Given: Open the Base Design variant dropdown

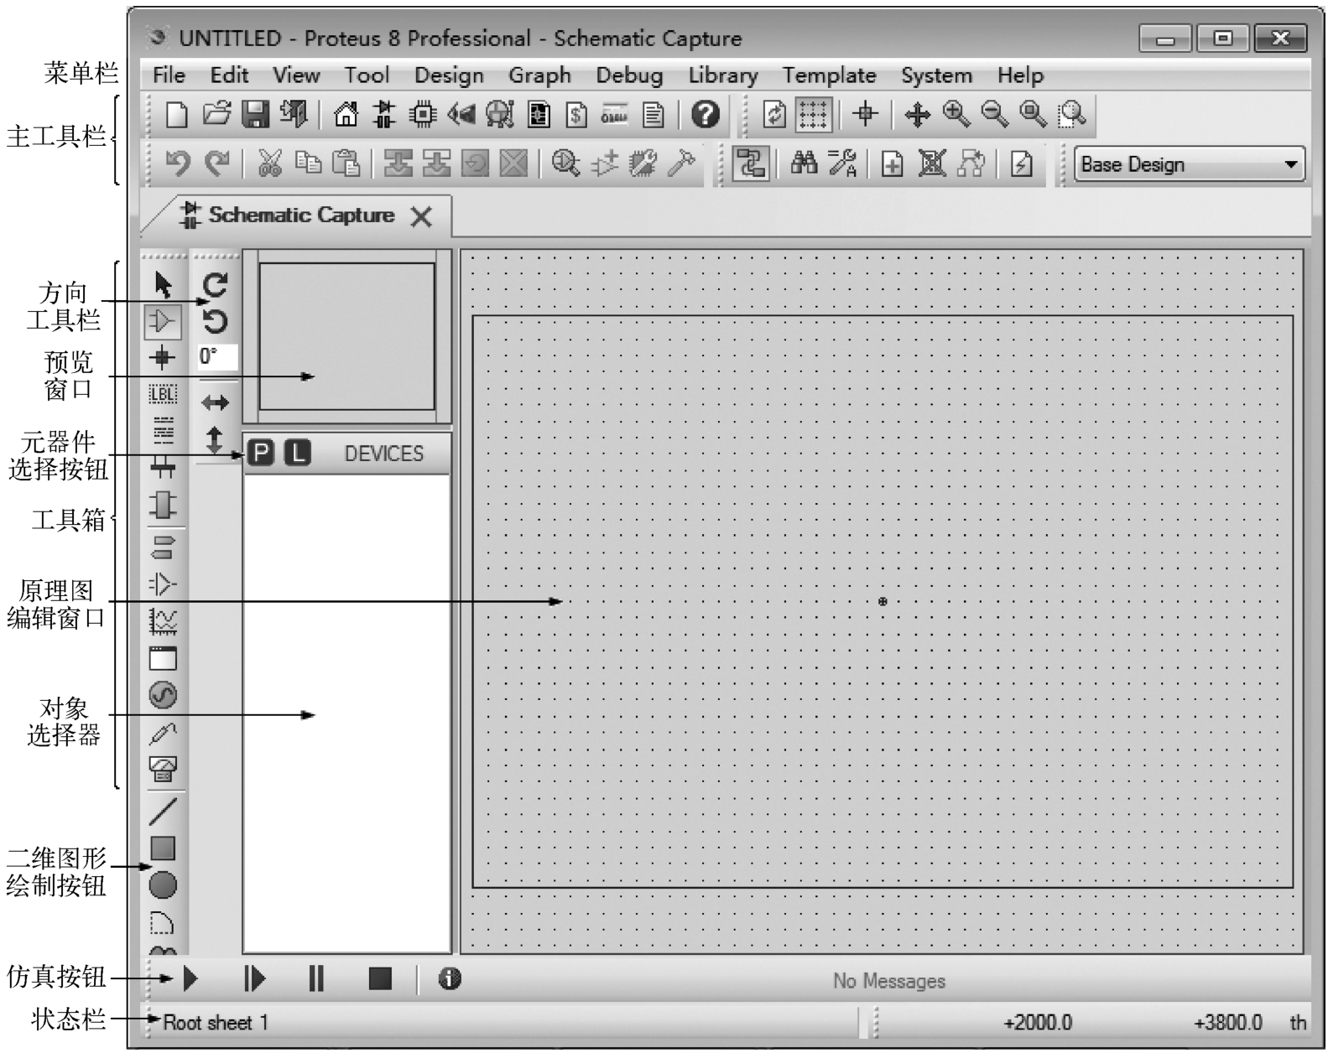Looking at the screenshot, I should [x=1190, y=164].
